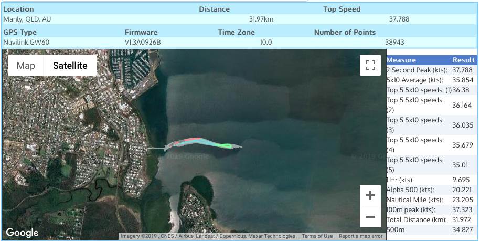Switch to Map view
This screenshot has height=241, width=480.
point(26,66)
